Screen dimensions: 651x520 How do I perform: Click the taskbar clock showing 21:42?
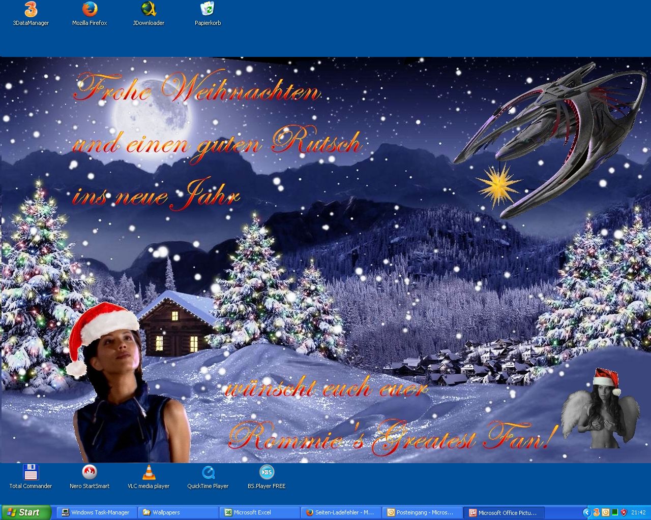(638, 512)
